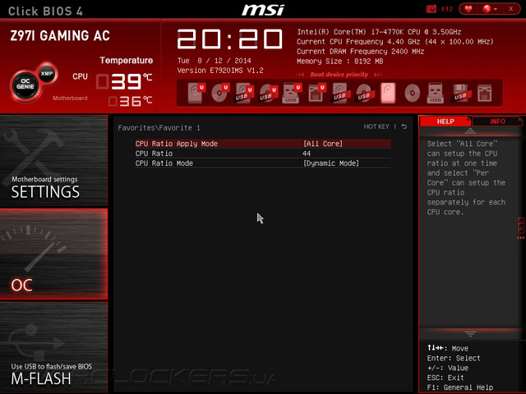The width and height of the screenshot is (526, 394).
Task: Click the Boot device priority label
Action: 339,75
